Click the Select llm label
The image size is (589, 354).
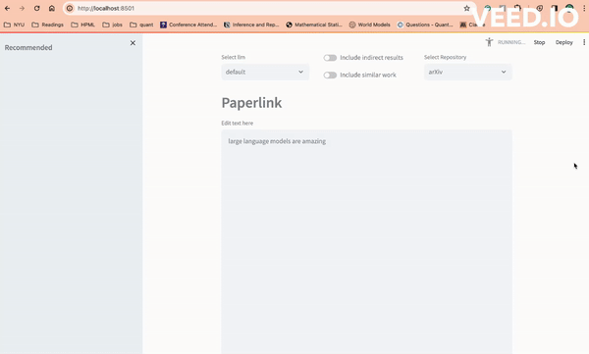click(233, 57)
